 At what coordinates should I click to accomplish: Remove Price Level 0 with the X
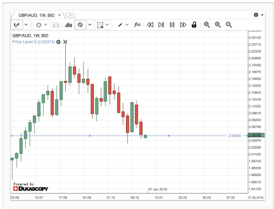coord(65,42)
